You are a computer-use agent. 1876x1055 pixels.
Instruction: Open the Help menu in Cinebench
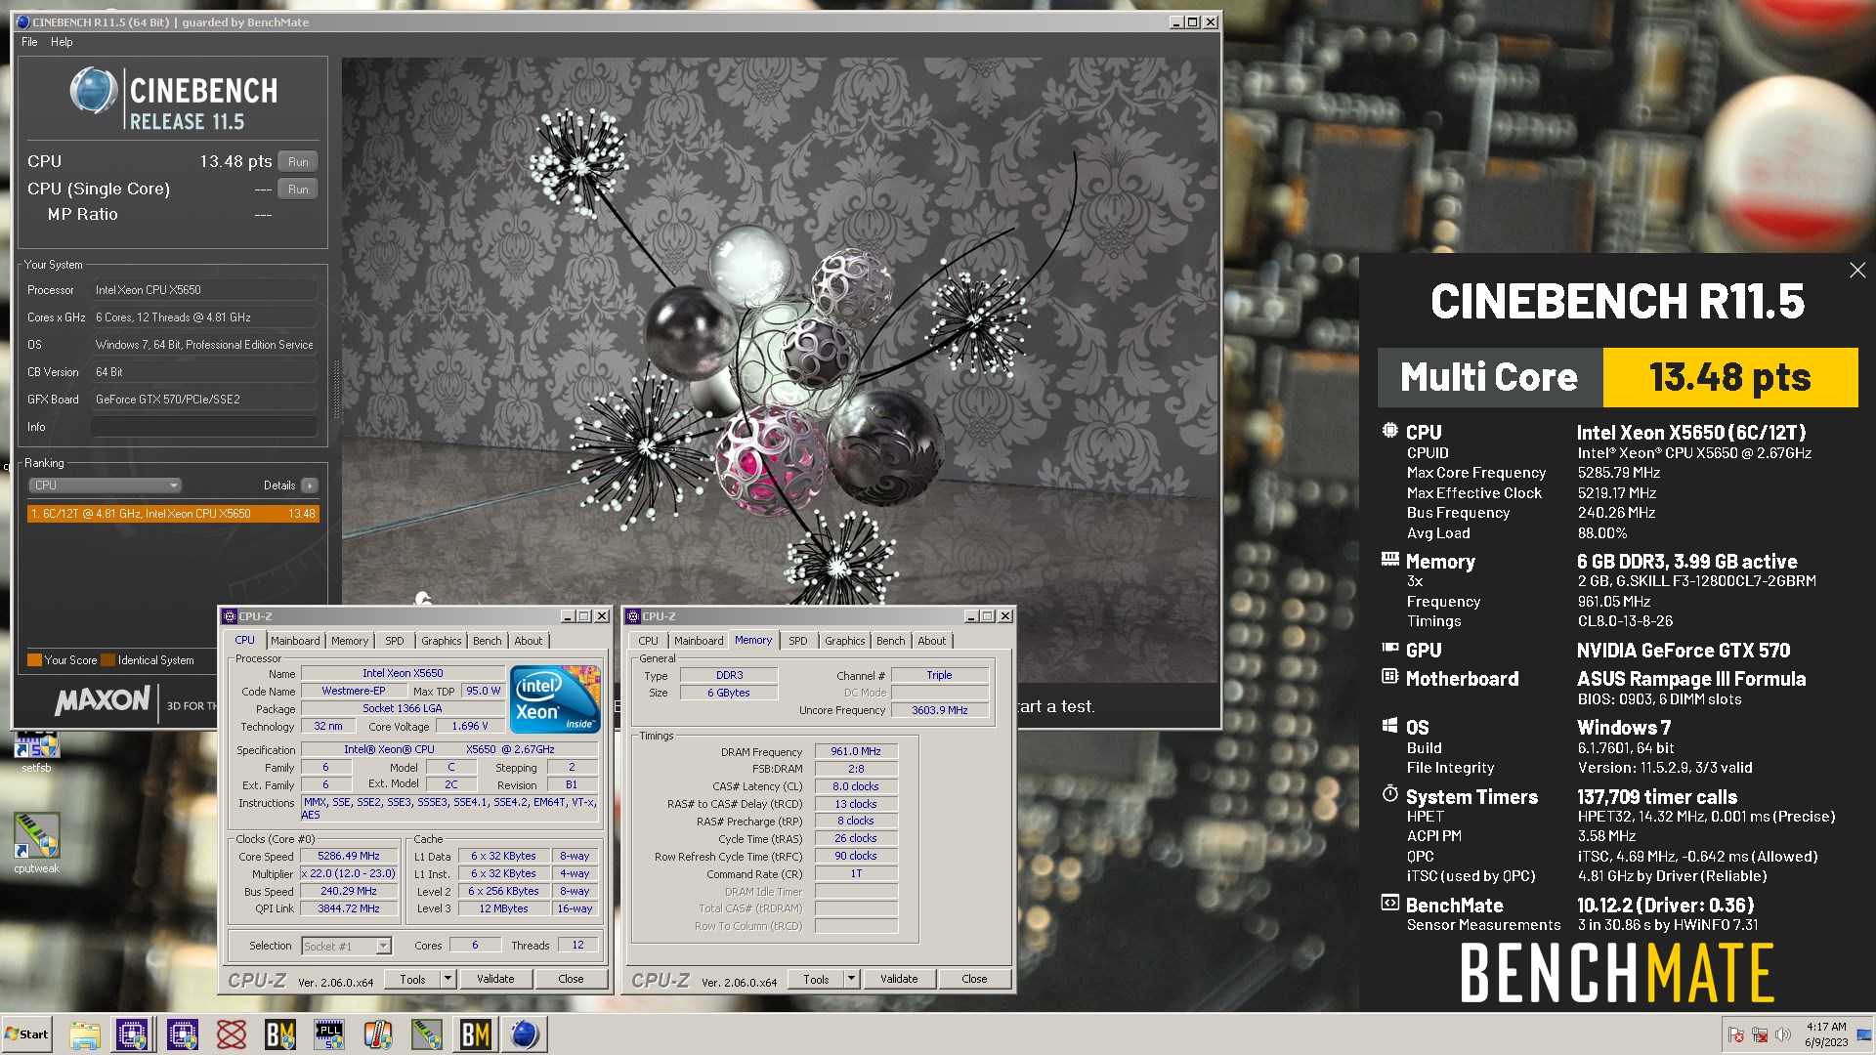click(62, 42)
